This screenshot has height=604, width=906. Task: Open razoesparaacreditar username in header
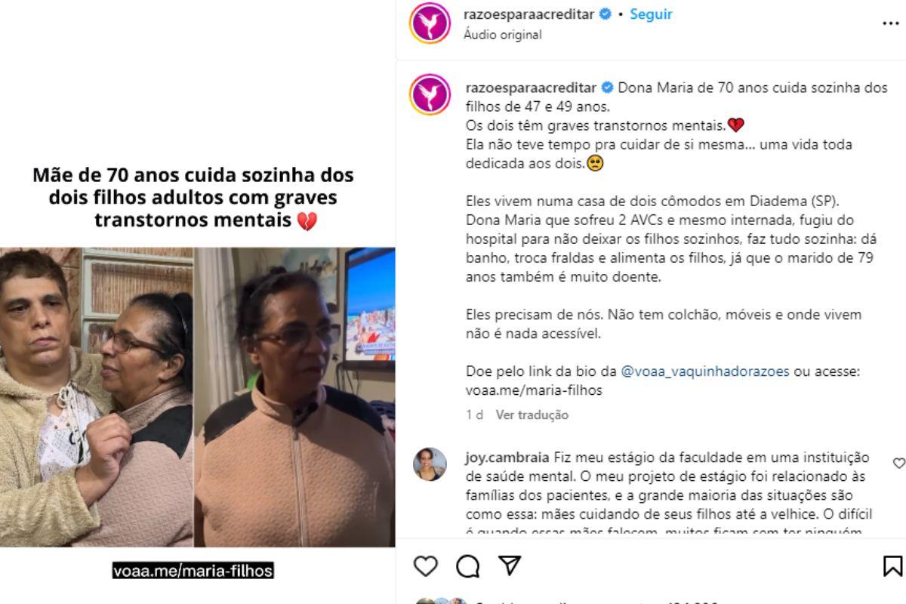[x=528, y=14]
